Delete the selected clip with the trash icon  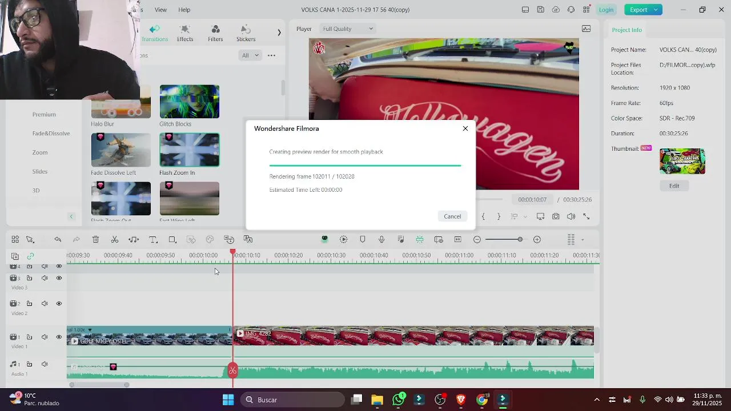tap(95, 240)
